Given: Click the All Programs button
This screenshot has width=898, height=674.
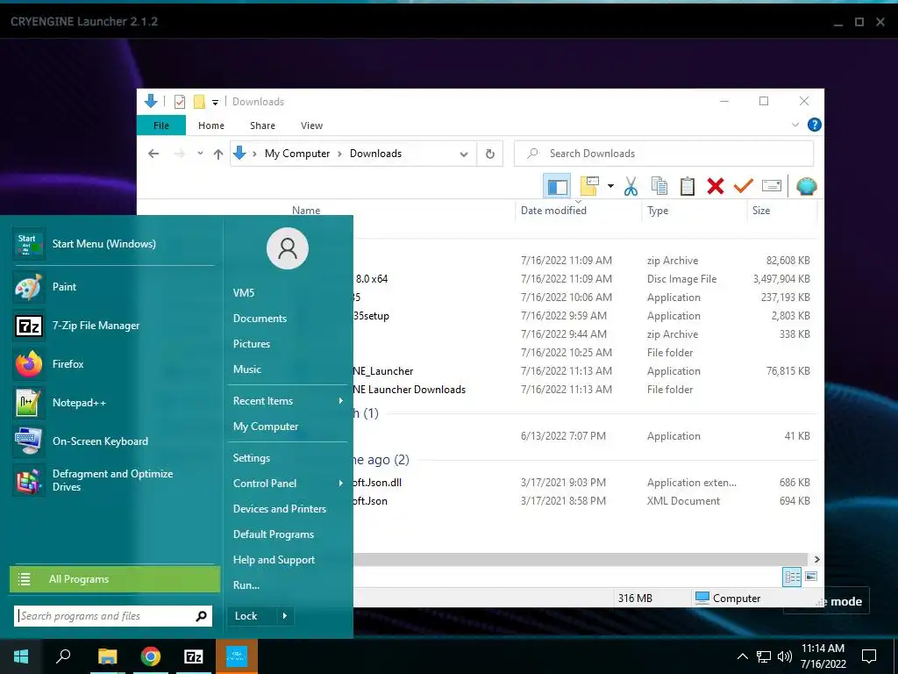Looking at the screenshot, I should [x=115, y=579].
